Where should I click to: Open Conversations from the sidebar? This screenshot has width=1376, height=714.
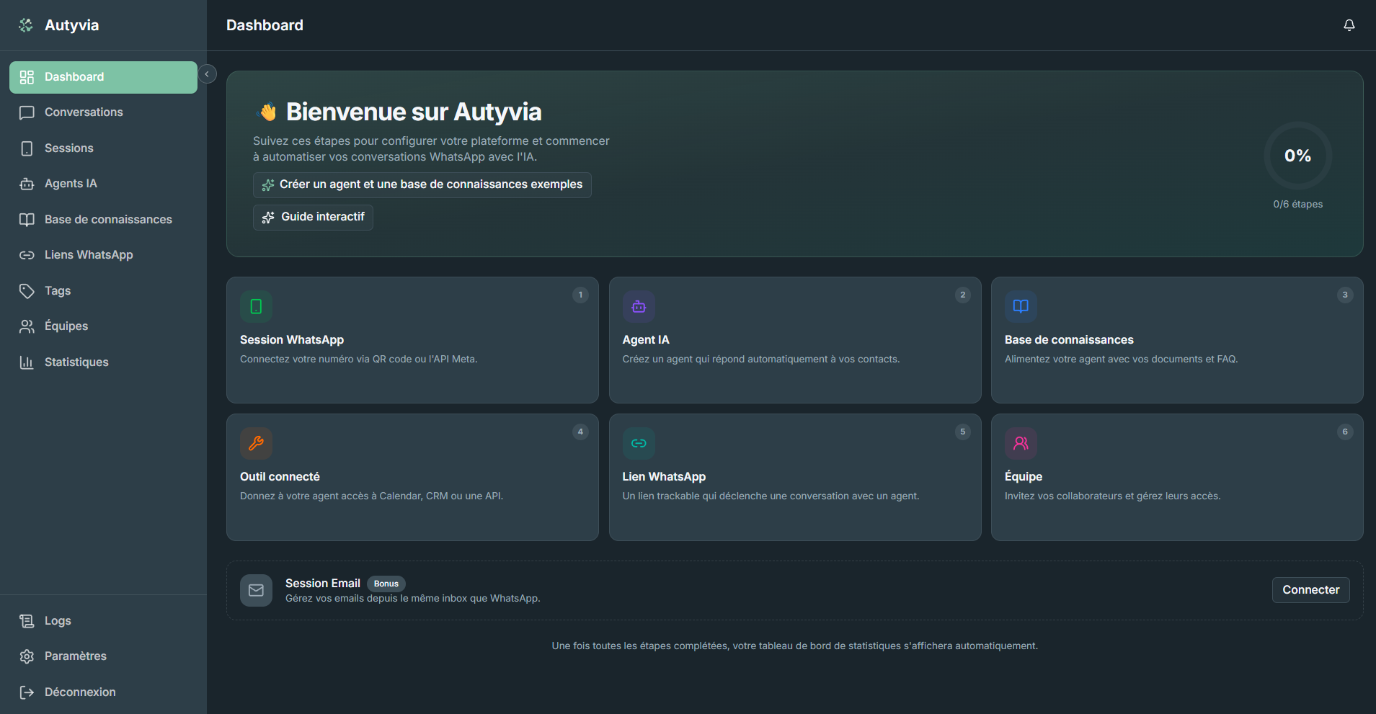pyautogui.click(x=103, y=112)
